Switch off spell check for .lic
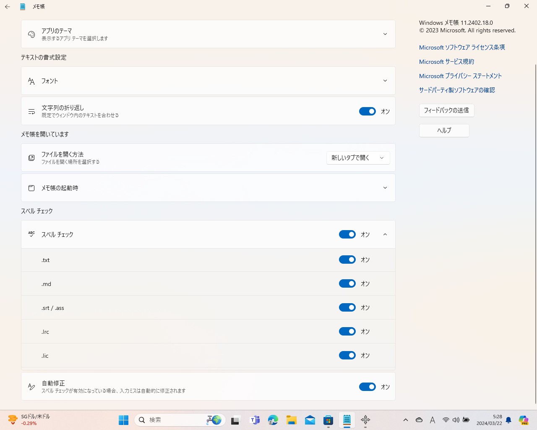Image resolution: width=537 pixels, height=430 pixels. [x=347, y=356]
